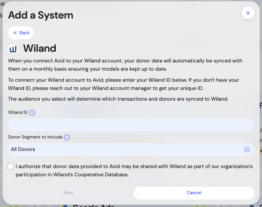
Task: Click the large Wiland heading text
Action: pos(40,49)
